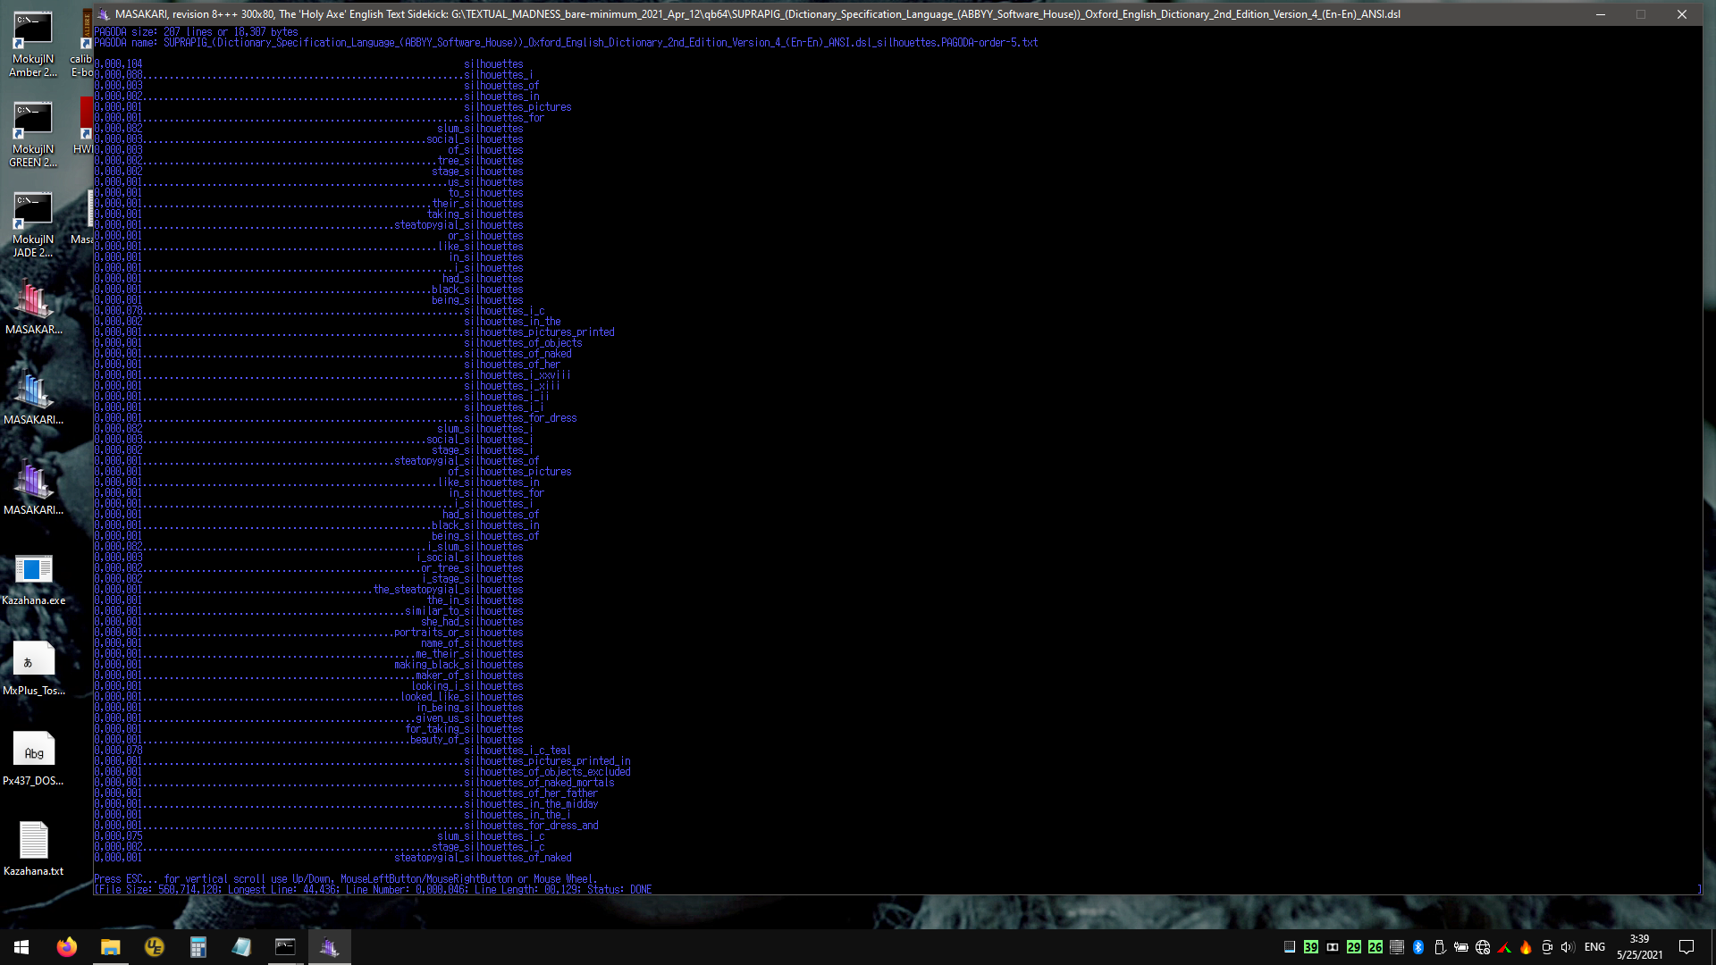Select the red MASAKAR... desktop icon

[x=33, y=308]
